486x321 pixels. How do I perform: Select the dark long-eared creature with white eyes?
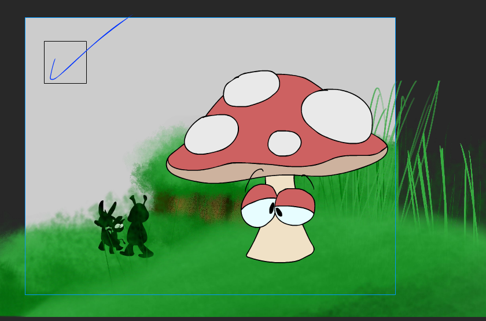point(110,227)
